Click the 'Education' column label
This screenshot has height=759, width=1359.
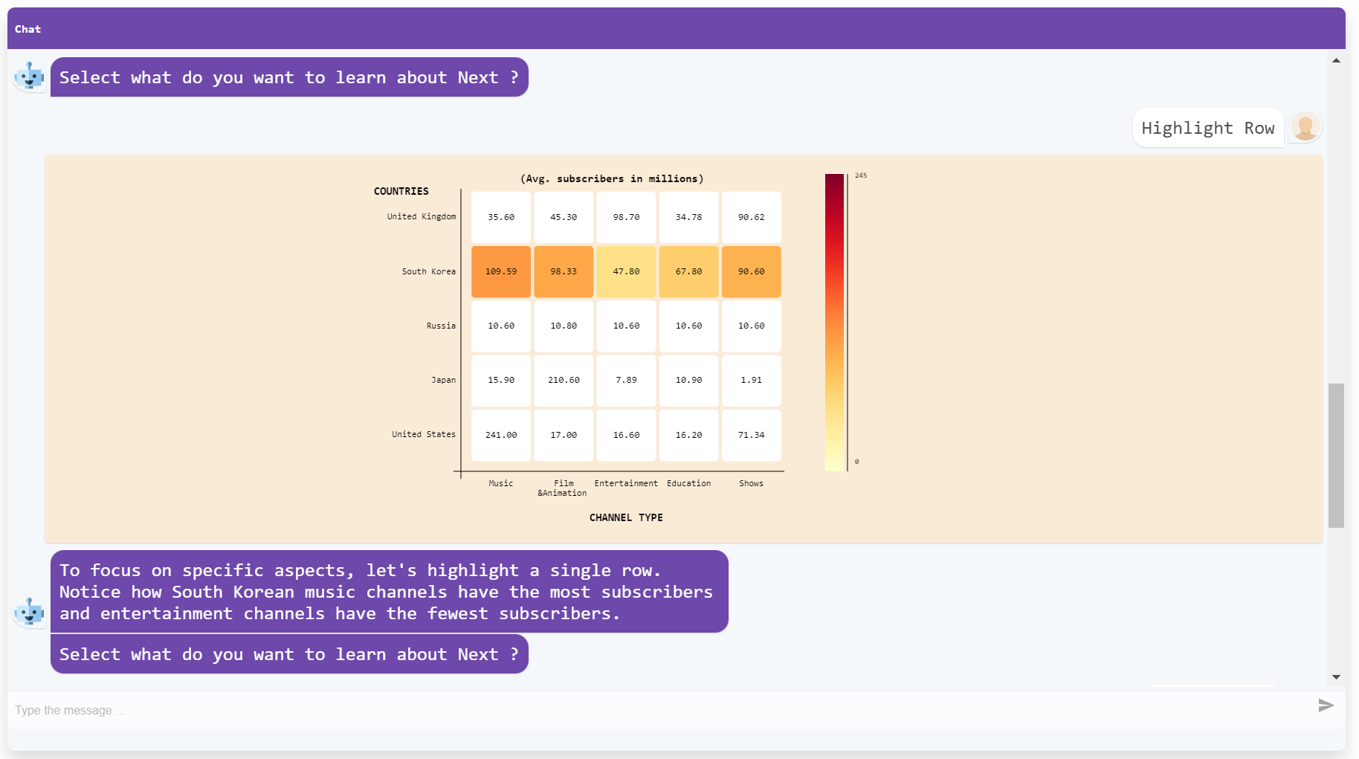688,483
